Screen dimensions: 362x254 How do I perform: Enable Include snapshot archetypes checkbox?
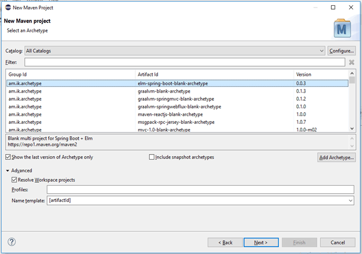tap(152, 157)
